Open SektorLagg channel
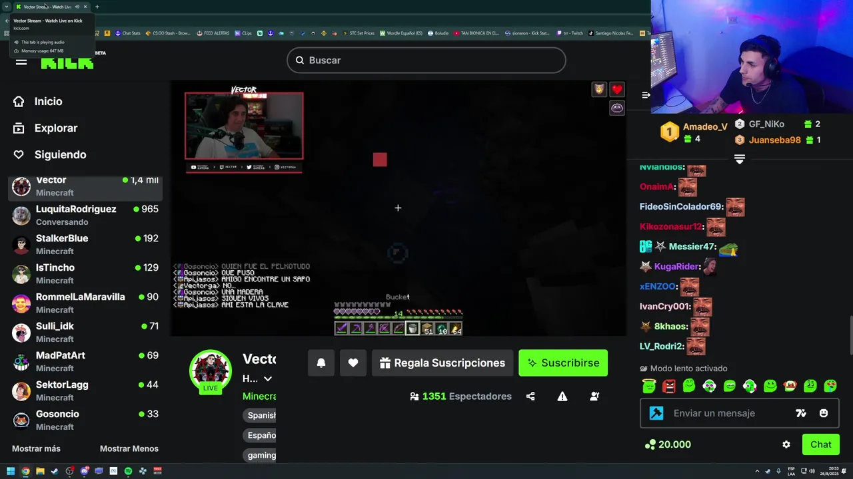853x479 pixels. [85, 391]
